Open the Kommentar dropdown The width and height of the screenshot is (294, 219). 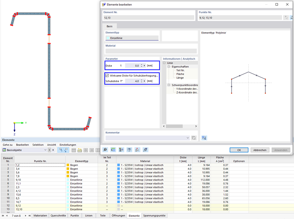pyautogui.click(x=188, y=138)
